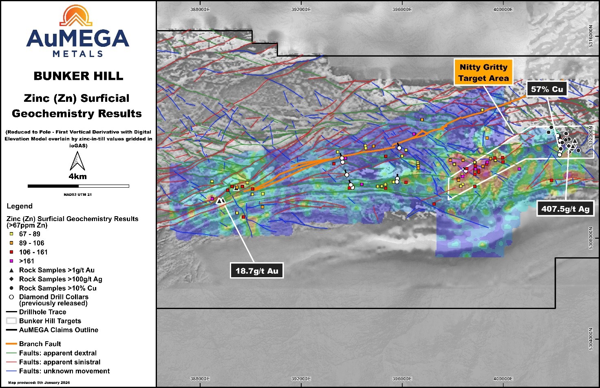Pick the magenta >161 zinc legend square

[x=11, y=261]
